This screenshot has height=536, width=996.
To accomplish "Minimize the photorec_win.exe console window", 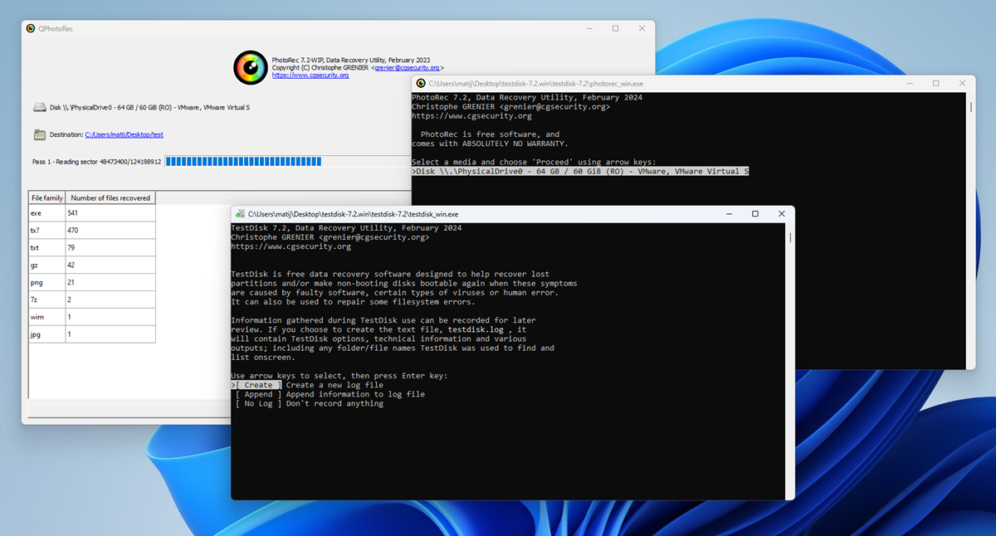I will point(909,84).
